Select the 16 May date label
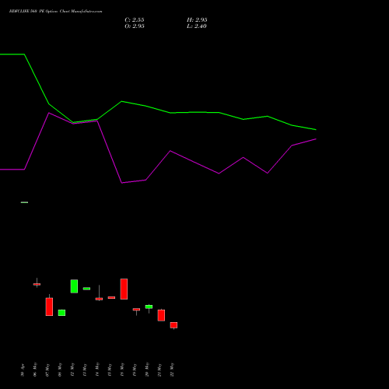389x389 pixels. point(122,370)
